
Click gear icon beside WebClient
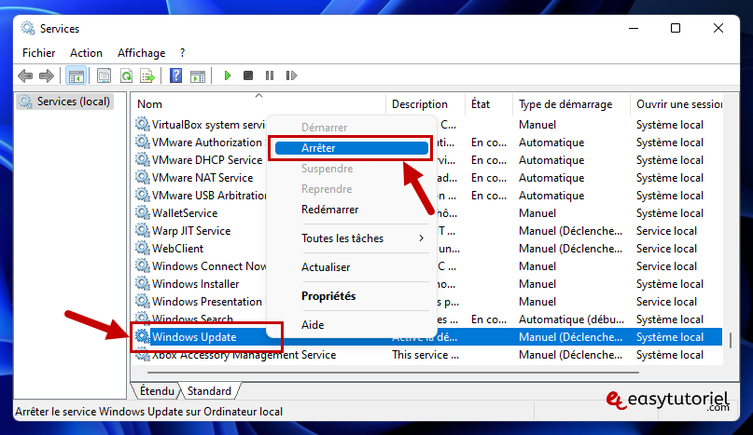click(x=142, y=248)
